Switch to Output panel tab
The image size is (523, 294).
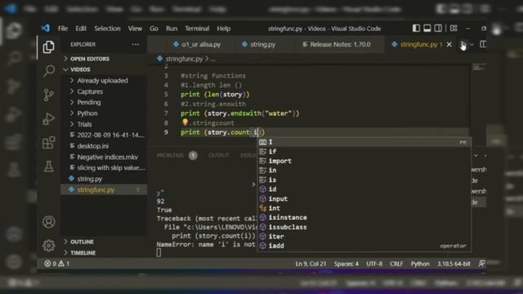pos(218,155)
